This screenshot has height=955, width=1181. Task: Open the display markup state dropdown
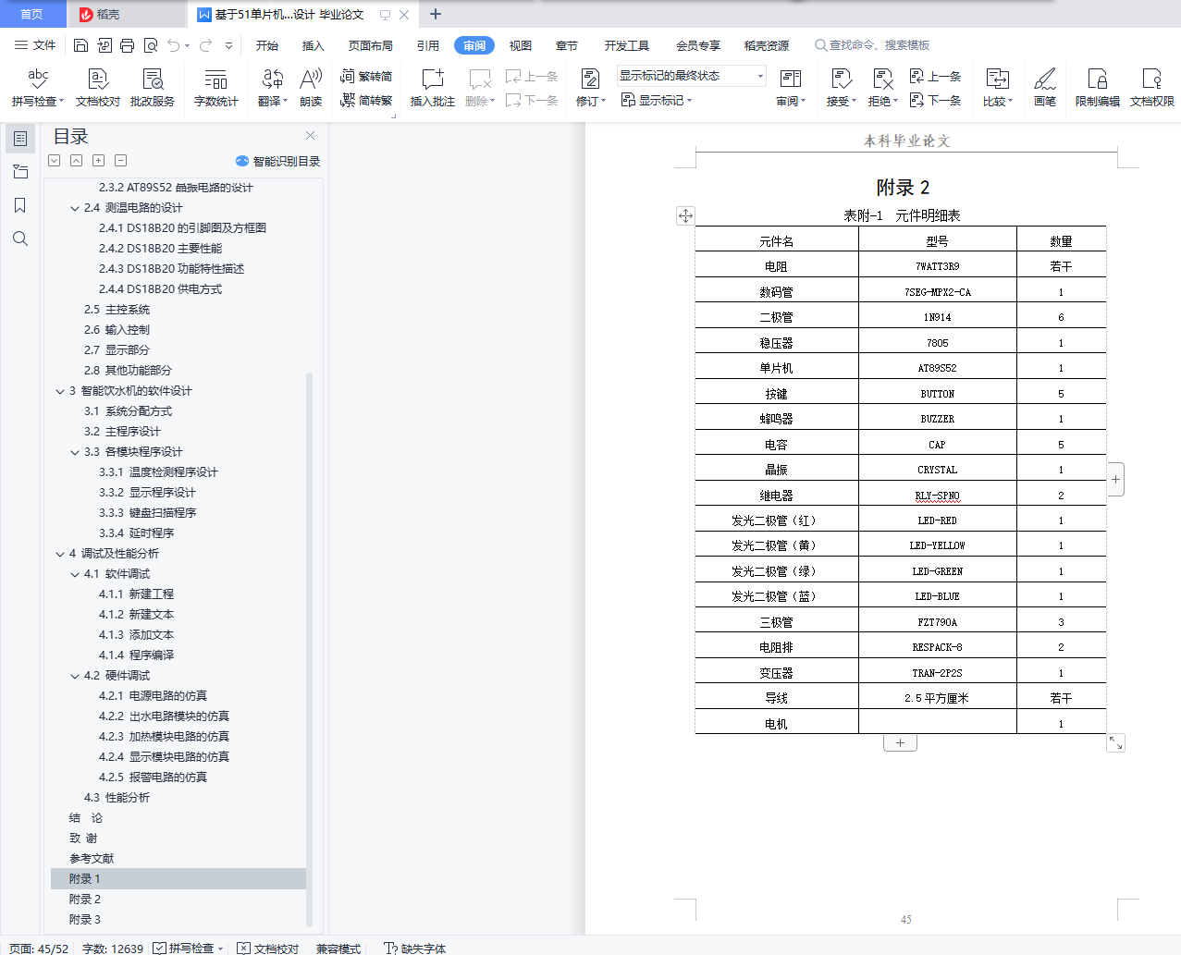point(691,76)
